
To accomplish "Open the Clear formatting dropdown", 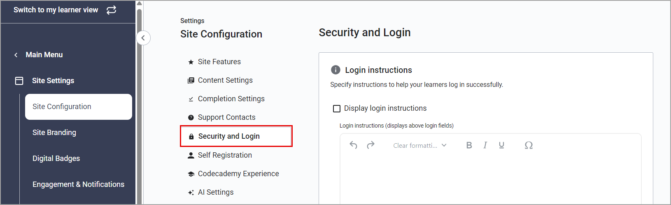I will click(419, 145).
